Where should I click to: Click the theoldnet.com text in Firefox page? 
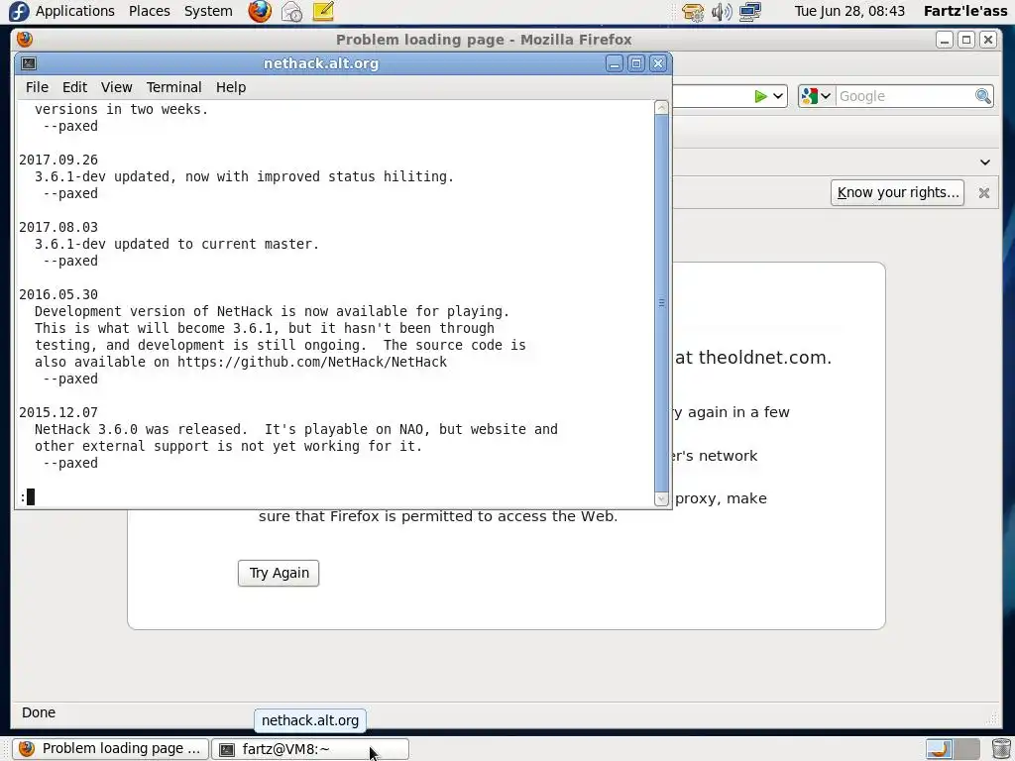(x=764, y=357)
